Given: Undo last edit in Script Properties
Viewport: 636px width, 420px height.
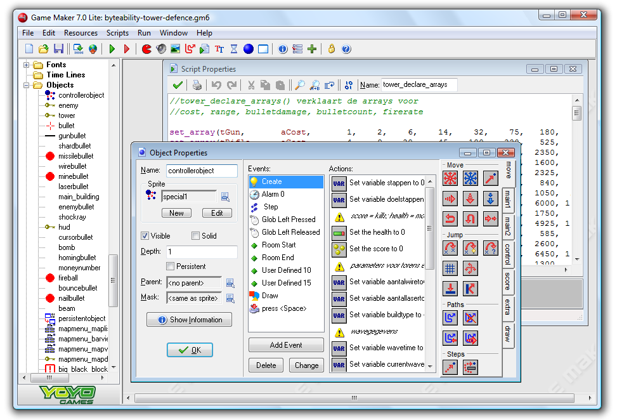Looking at the screenshot, I should tap(217, 85).
